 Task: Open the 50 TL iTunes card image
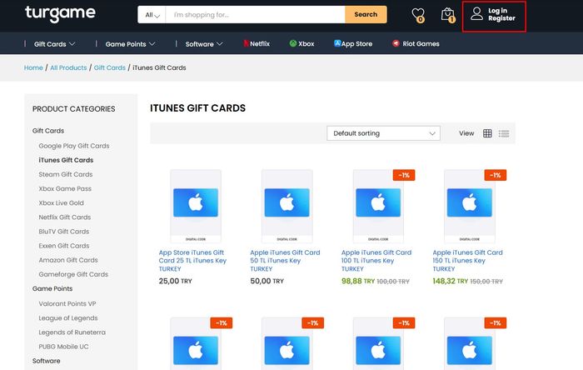click(x=287, y=206)
